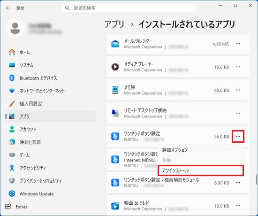
Task: Click the リモート デスクトップ接続 app icon
Action: (115, 113)
